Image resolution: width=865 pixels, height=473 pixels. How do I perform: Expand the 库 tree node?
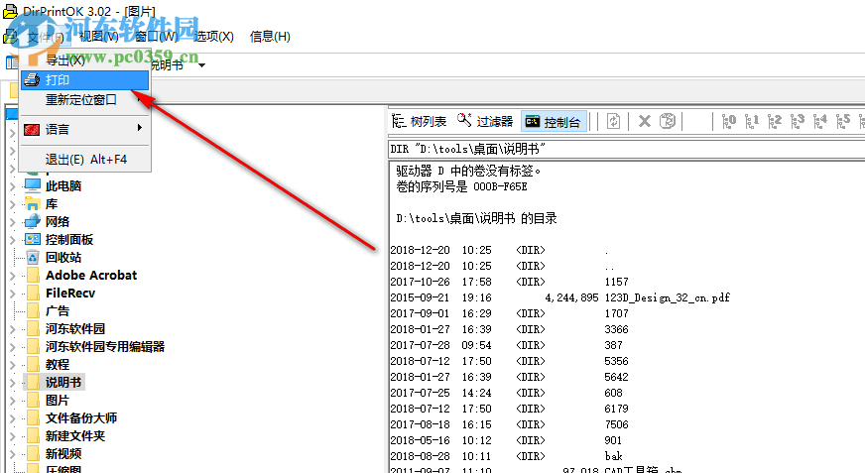[x=13, y=204]
